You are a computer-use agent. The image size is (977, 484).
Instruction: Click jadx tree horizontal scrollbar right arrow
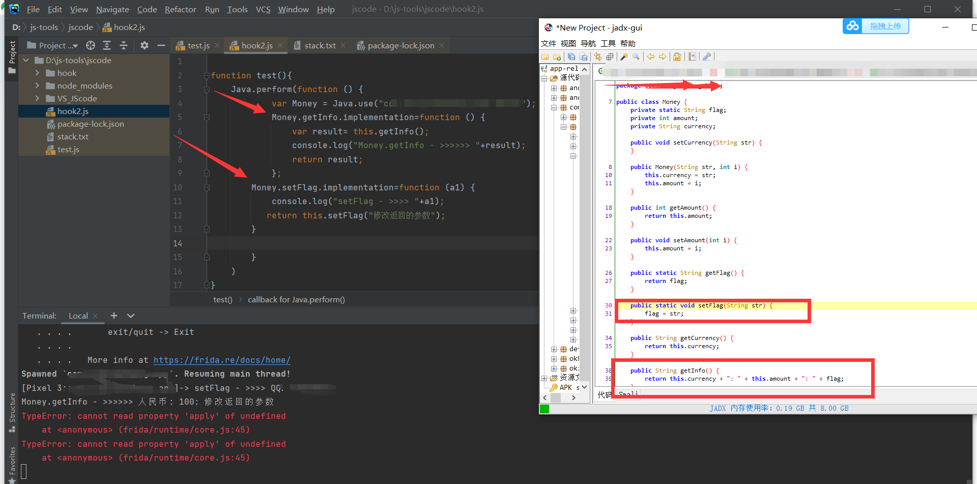[x=574, y=397]
